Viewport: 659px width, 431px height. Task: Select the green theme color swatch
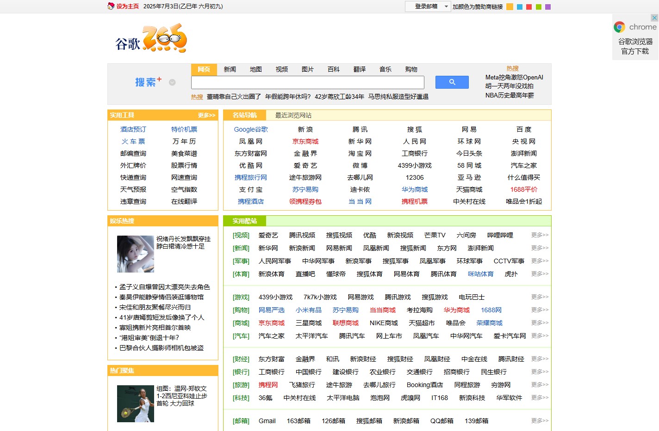[x=538, y=7]
